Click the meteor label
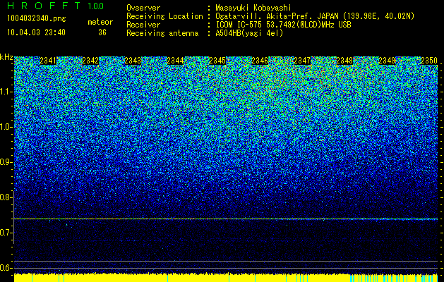The height and width of the screenshot is (282, 444). (x=100, y=22)
